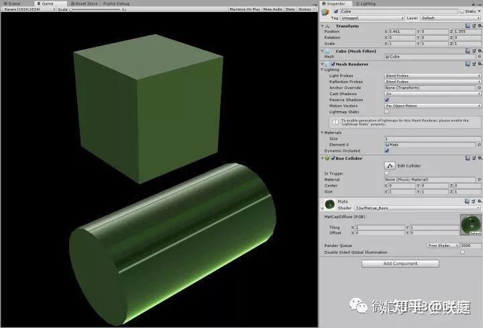Screen dimensions: 483x328
Task: Open the Tag dropdown showing Untagged
Action: [372, 18]
